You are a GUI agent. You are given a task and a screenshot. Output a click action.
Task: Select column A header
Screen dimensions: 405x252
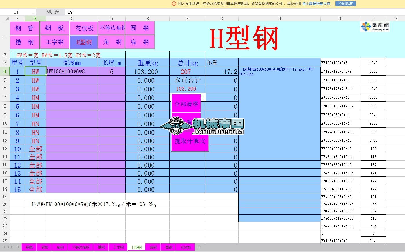[17, 19]
